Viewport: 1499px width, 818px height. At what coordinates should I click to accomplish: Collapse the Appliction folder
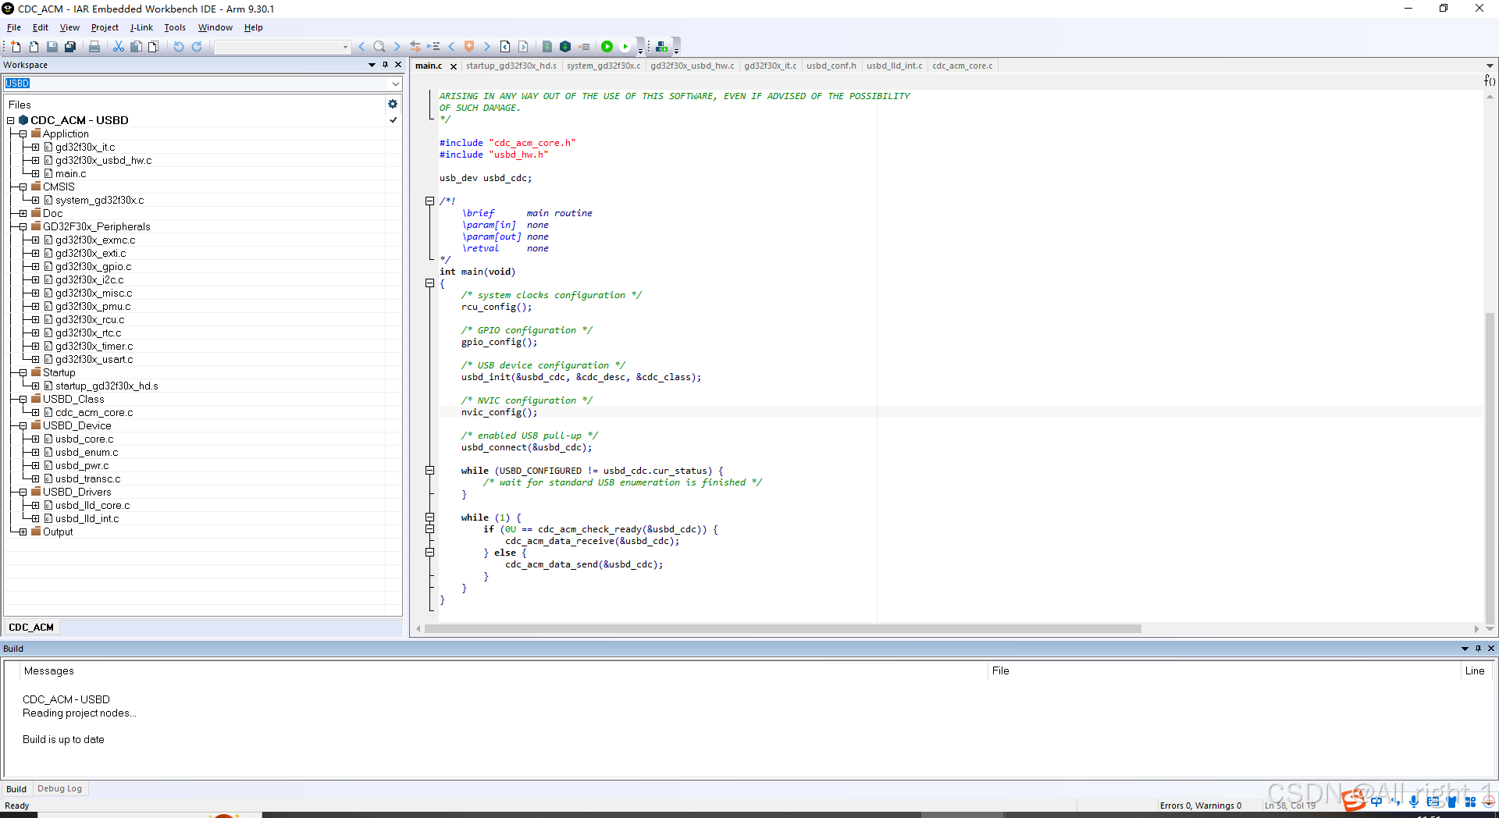[23, 133]
